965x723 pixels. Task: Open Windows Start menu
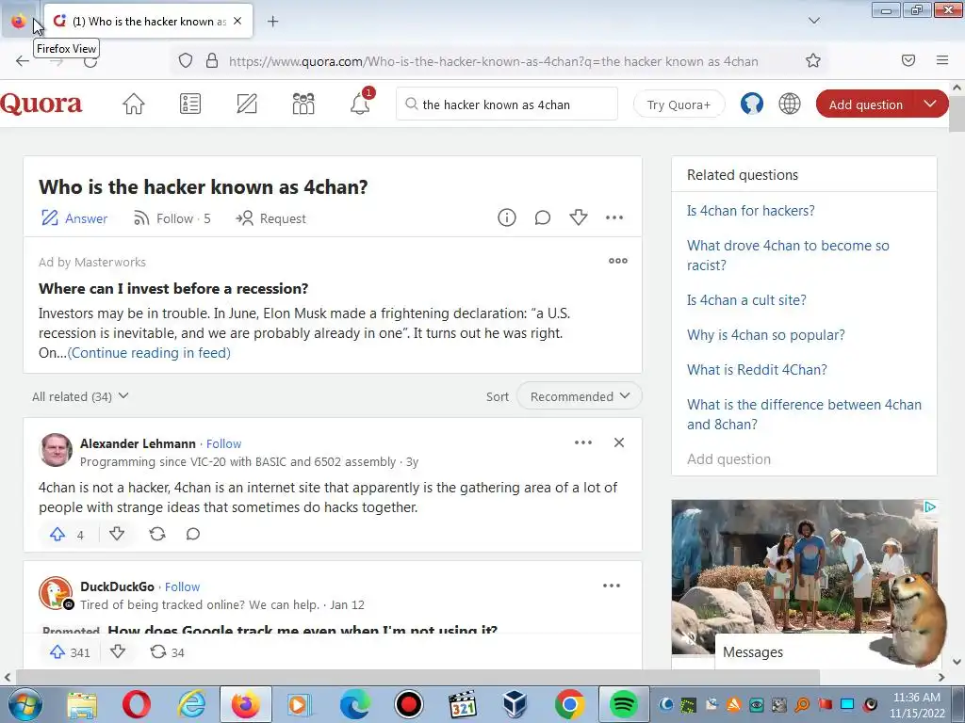point(25,704)
